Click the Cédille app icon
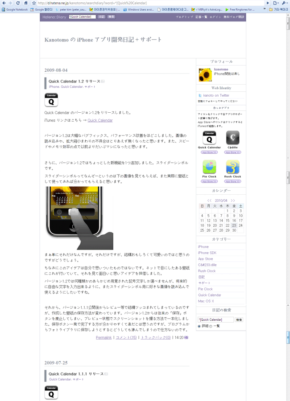This screenshot has width=290, height=401. [232, 138]
